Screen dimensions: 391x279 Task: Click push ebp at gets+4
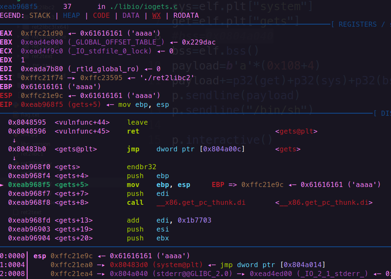coord(148,176)
